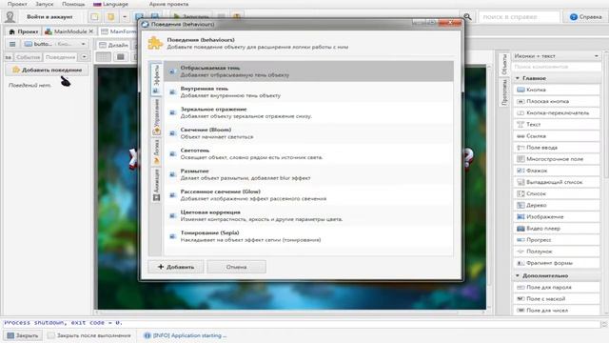
Task: Click the component list icon beside button combo
Action: coord(12,44)
